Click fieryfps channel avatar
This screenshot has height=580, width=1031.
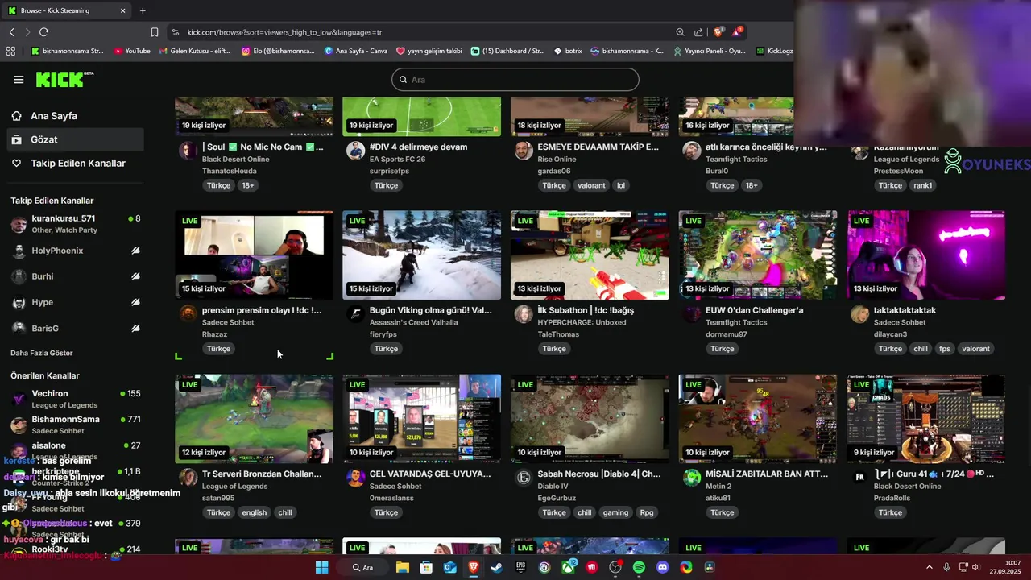tap(355, 314)
